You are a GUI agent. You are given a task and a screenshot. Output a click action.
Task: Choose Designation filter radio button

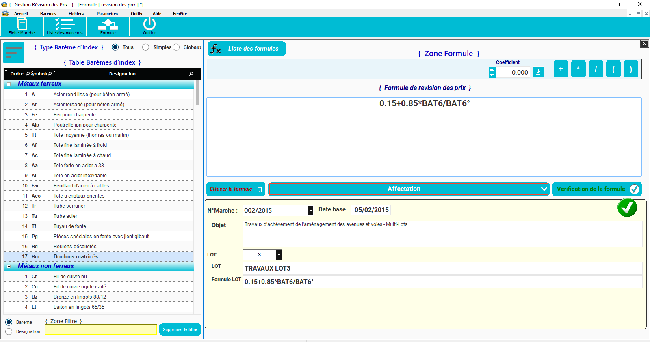[9, 331]
